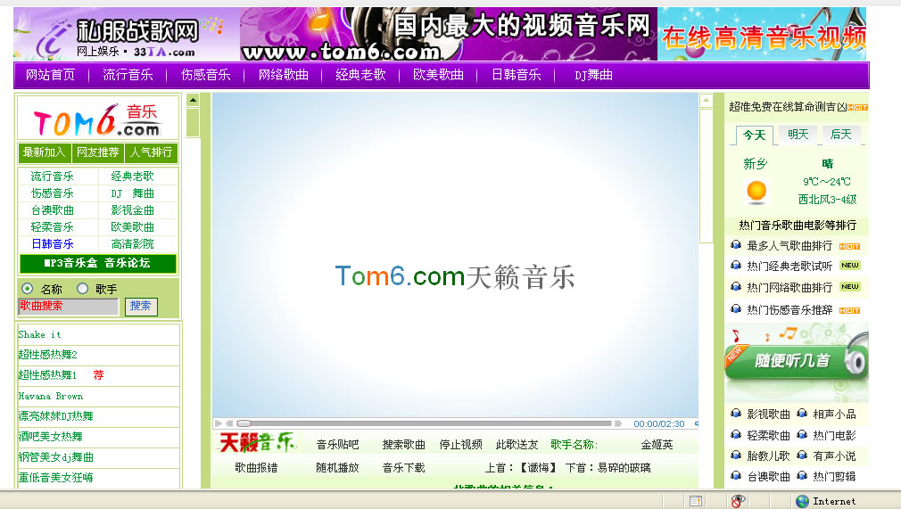Click the song list scrollbar up arrow

tap(193, 100)
